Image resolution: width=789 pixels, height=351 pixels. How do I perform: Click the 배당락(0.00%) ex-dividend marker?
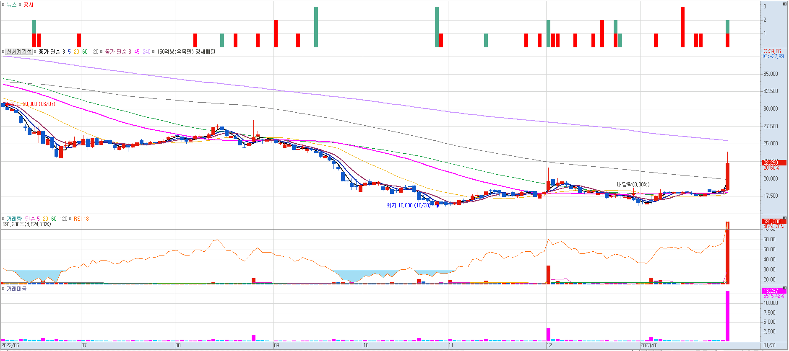pyautogui.click(x=633, y=184)
